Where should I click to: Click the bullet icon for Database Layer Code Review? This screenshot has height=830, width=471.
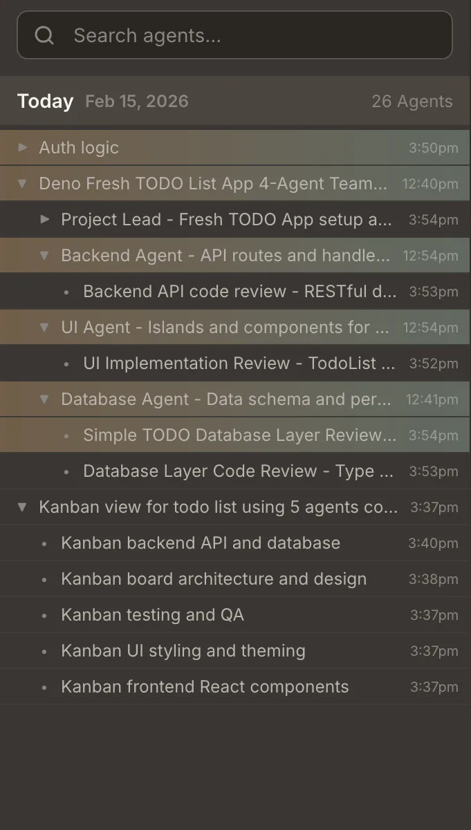(x=66, y=471)
